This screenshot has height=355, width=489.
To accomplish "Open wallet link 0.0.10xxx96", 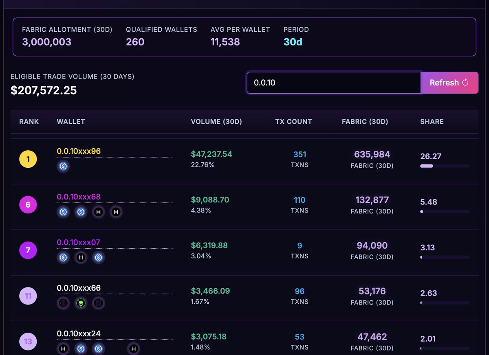I will pos(79,151).
